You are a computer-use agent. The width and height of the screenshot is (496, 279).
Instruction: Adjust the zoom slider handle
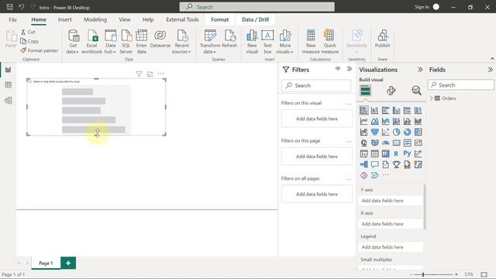pos(423,274)
